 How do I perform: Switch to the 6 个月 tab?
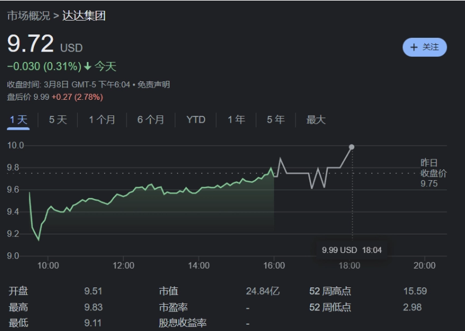[x=151, y=120]
